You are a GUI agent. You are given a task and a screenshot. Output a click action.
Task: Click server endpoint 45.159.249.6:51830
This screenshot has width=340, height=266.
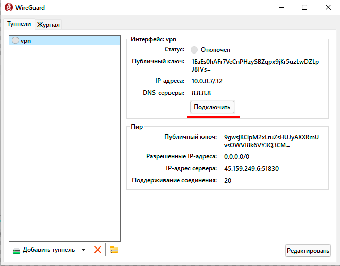click(x=251, y=169)
